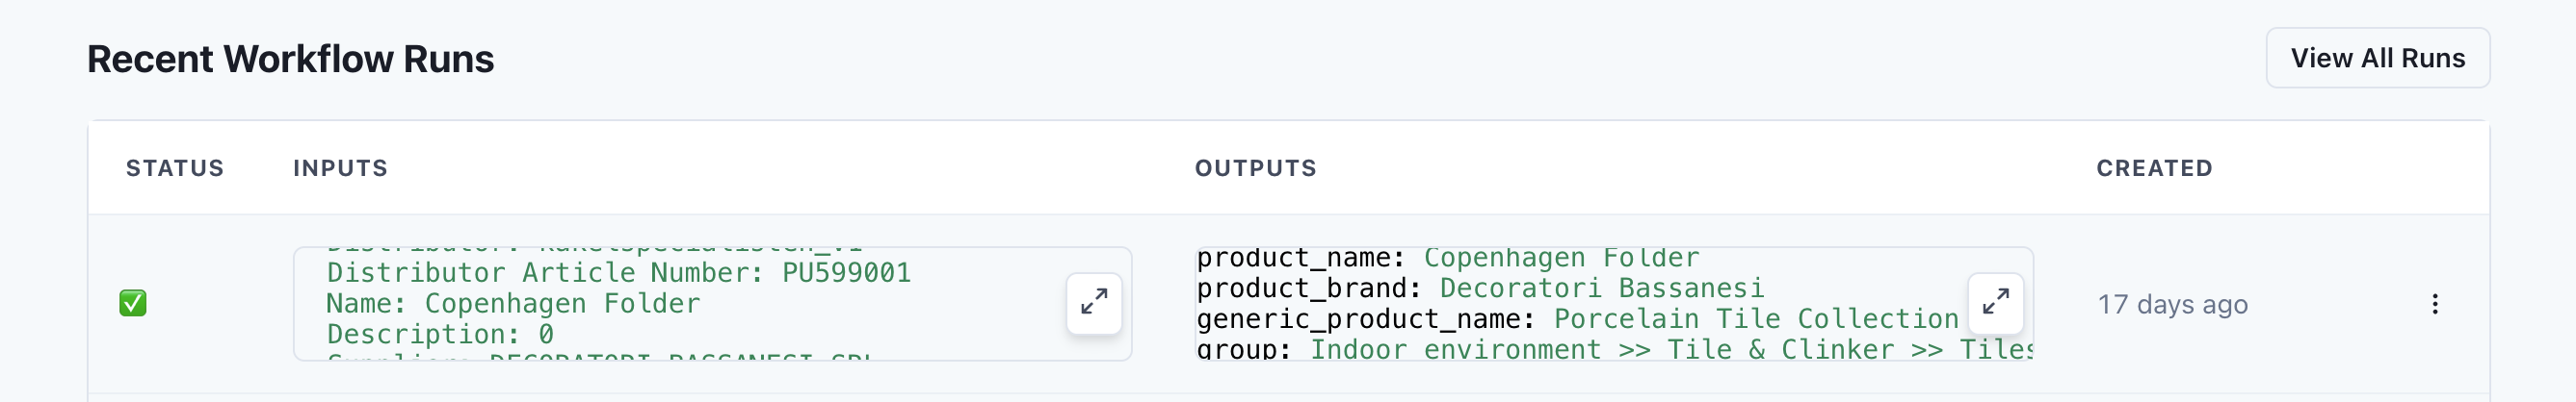Click product_brand Decoratori Bassanesi output line
Screen dimensions: 2576x402
coord(1480,289)
